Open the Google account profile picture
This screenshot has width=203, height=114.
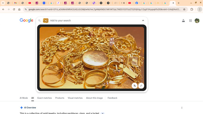click(197, 21)
